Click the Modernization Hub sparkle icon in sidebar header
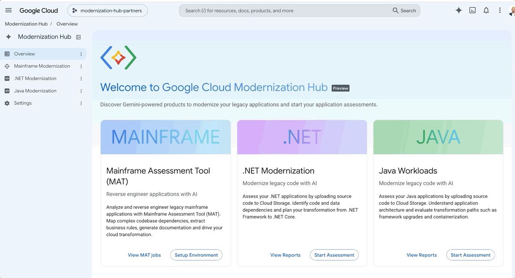This screenshot has width=515, height=278. tap(9, 37)
